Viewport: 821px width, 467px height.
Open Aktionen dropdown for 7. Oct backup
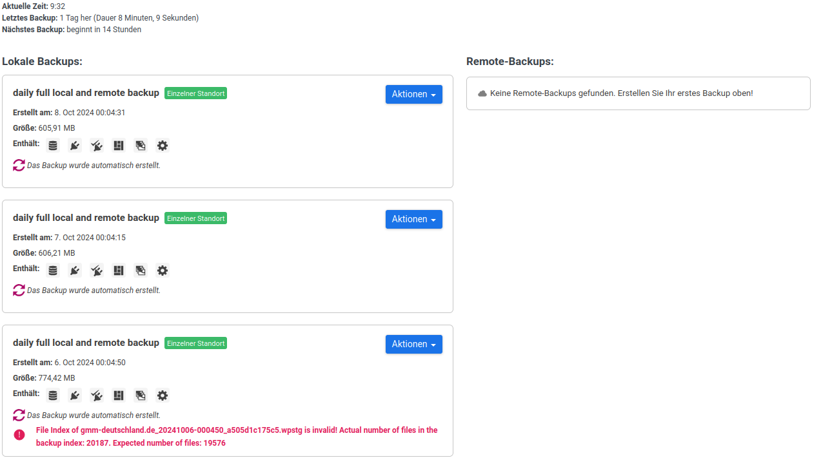tap(413, 219)
